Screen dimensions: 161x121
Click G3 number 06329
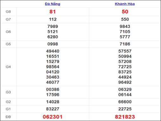tap(125, 89)
